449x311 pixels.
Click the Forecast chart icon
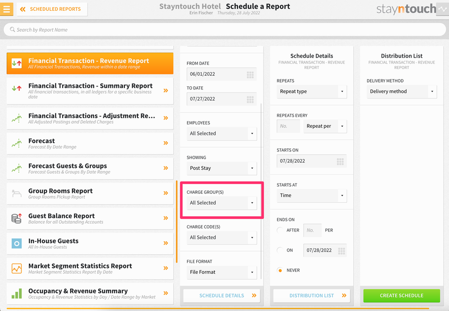(17, 143)
